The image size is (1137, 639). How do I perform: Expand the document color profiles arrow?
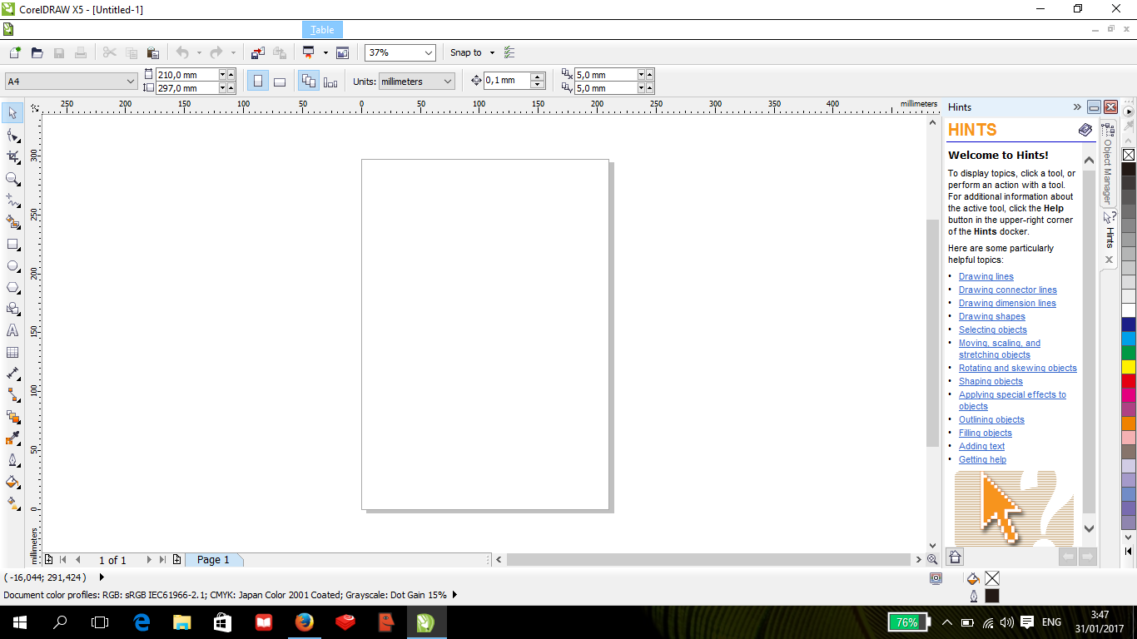[454, 595]
